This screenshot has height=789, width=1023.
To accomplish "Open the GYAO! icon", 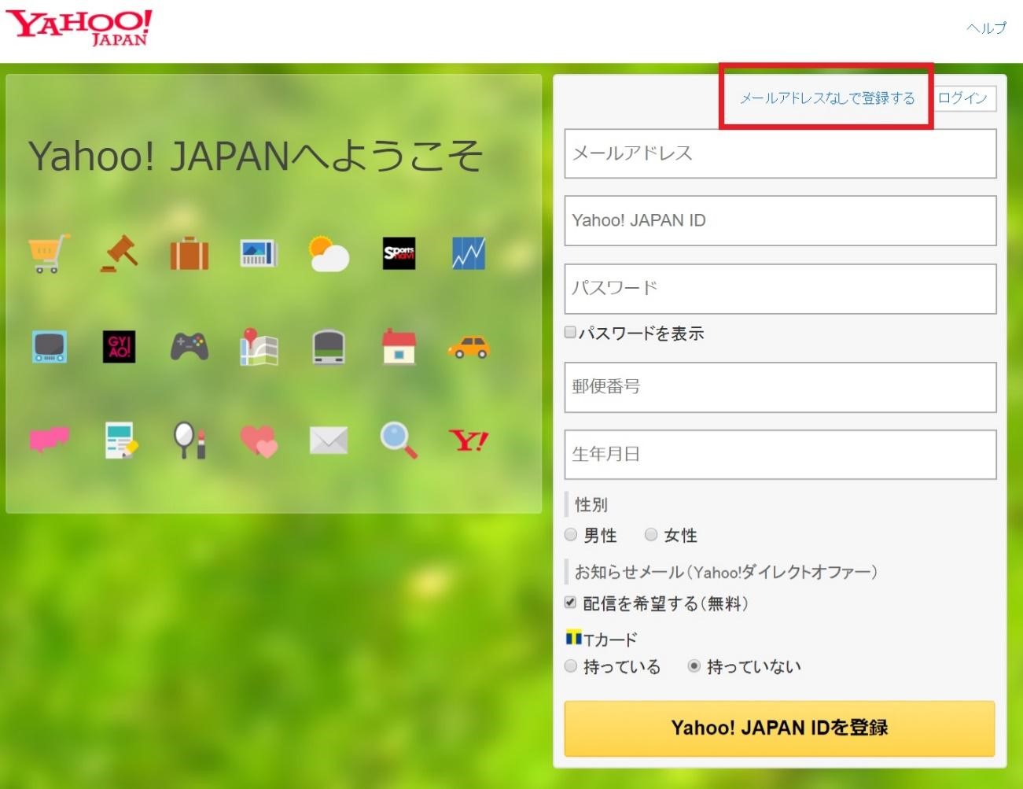I will click(119, 347).
